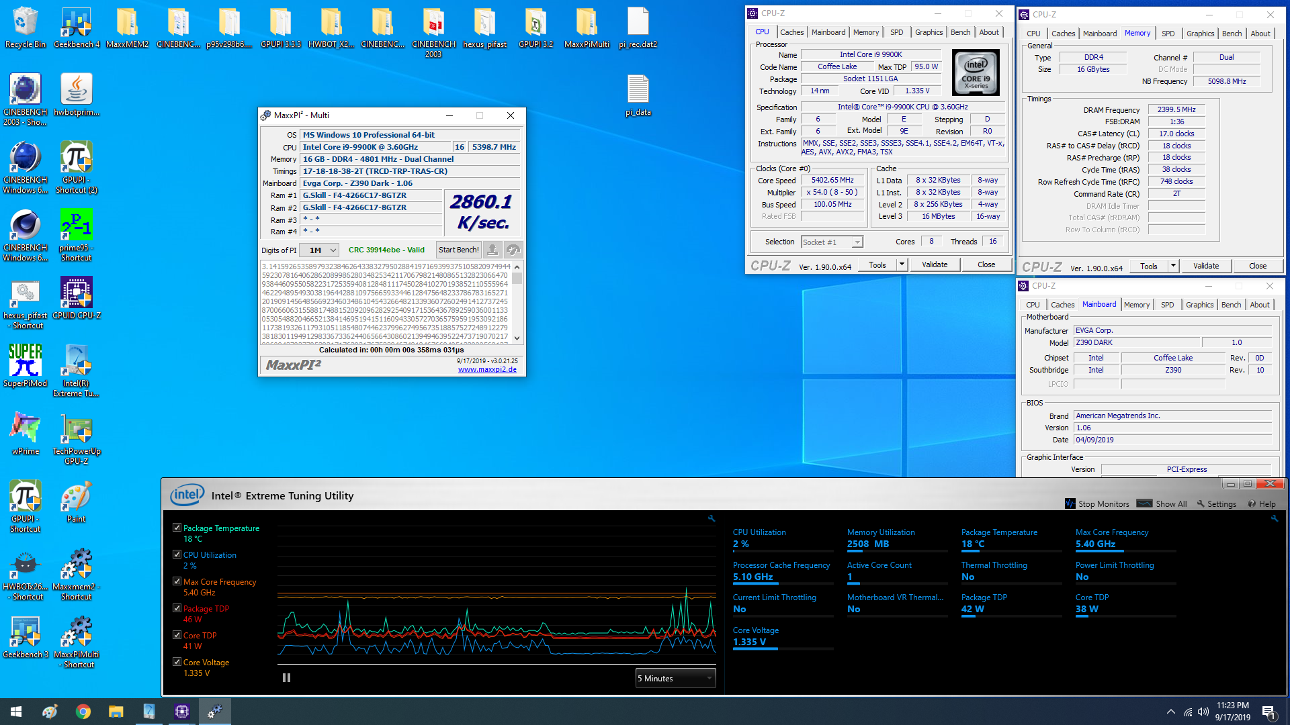Switch to Caches tab in CPU window
This screenshot has height=725, width=1290.
791,32
